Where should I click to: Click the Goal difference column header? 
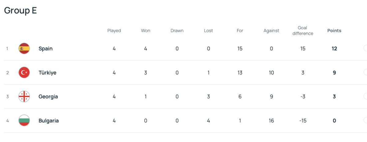[x=303, y=31]
